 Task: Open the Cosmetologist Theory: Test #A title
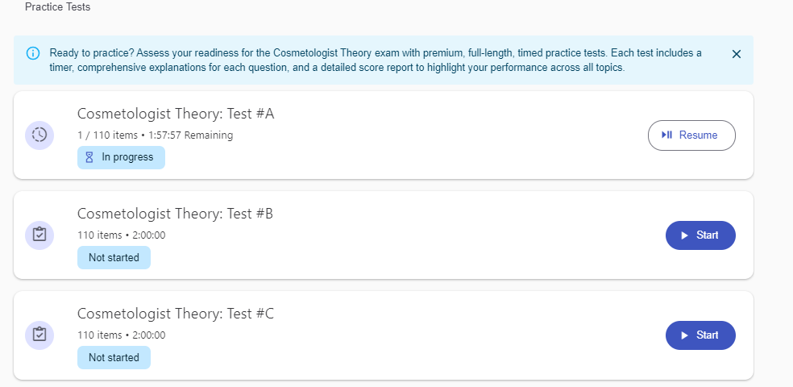[x=176, y=114]
